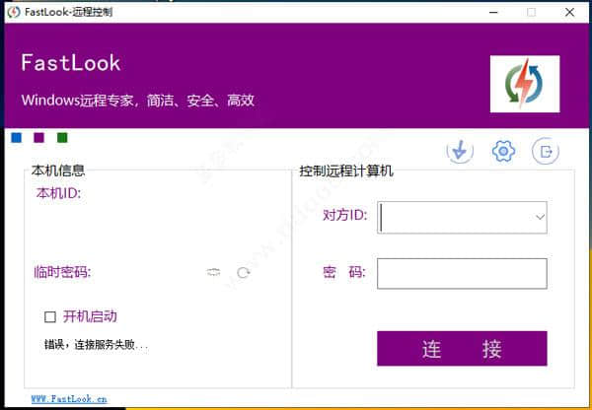Screen dimensions: 592x410
Task: Select the blue theme color square
Action: point(16,138)
